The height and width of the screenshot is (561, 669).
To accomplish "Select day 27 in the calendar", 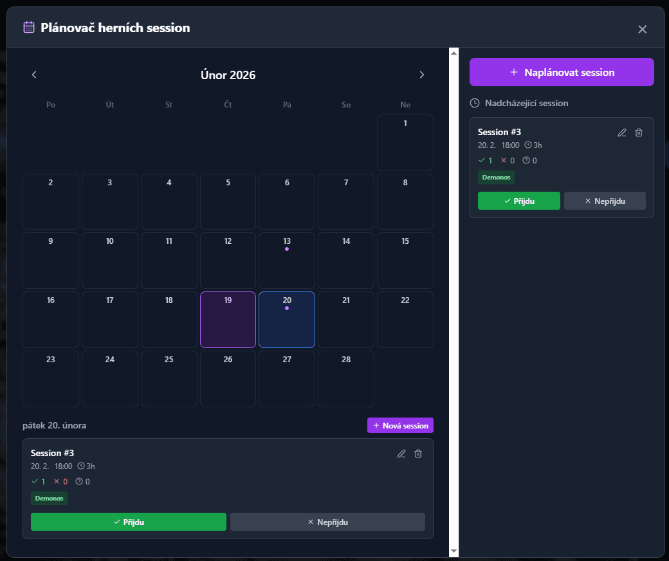I will tap(287, 379).
